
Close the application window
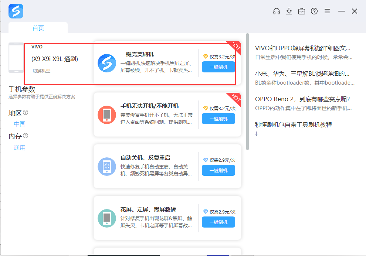[354, 11]
